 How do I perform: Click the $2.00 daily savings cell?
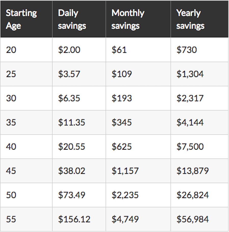click(x=69, y=50)
